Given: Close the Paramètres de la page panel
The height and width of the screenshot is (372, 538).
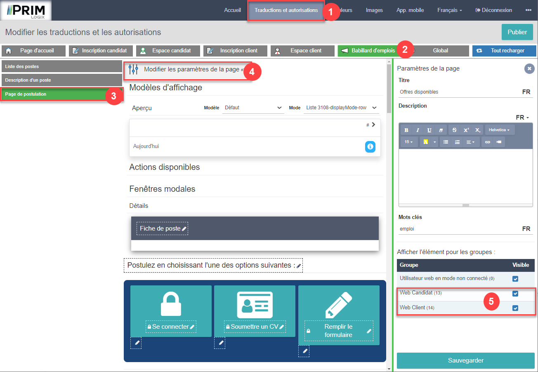Looking at the screenshot, I should 529,69.
